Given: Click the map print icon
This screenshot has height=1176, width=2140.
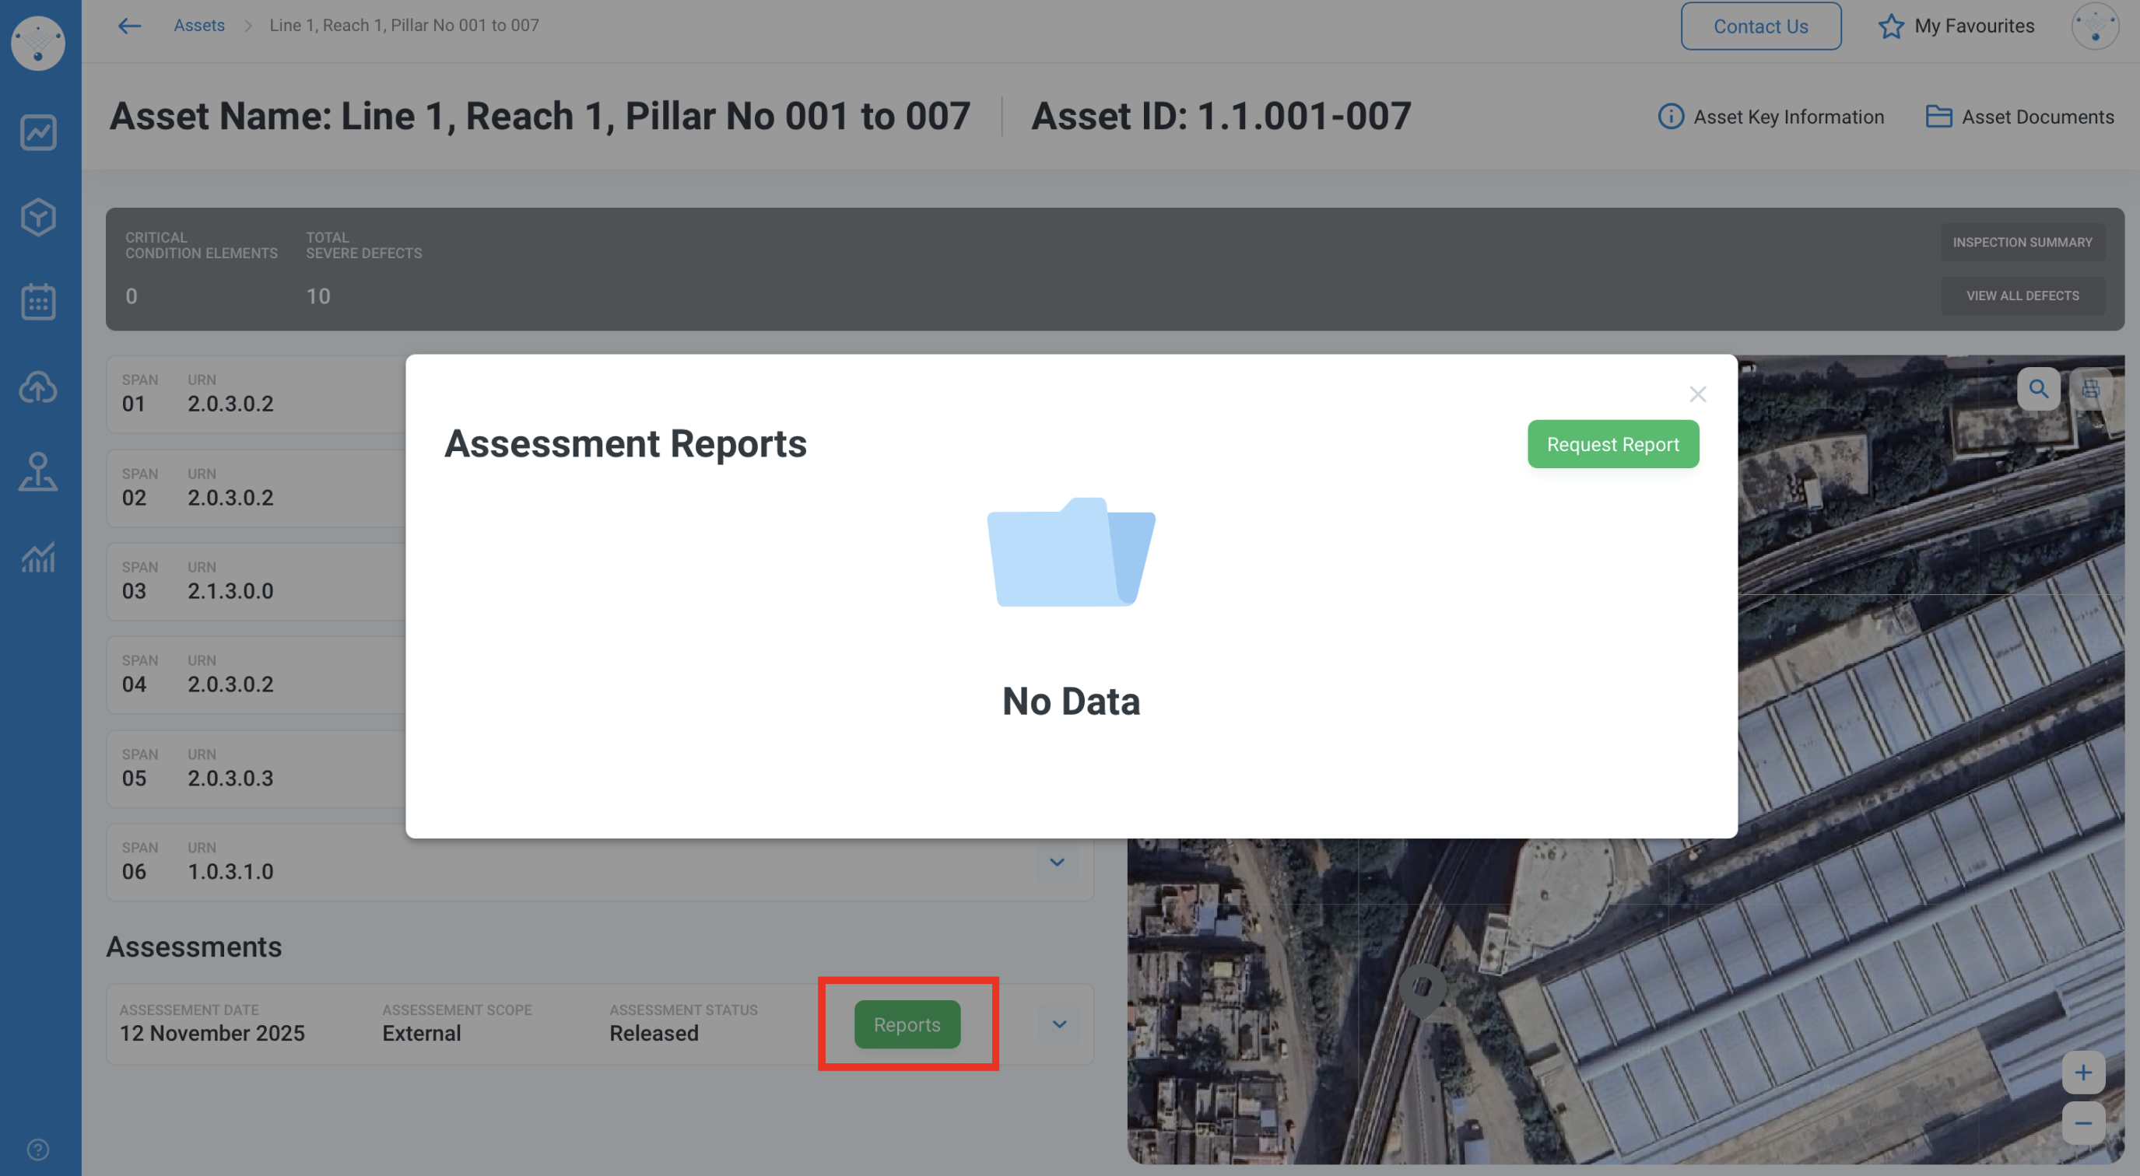Looking at the screenshot, I should pos(2090,389).
